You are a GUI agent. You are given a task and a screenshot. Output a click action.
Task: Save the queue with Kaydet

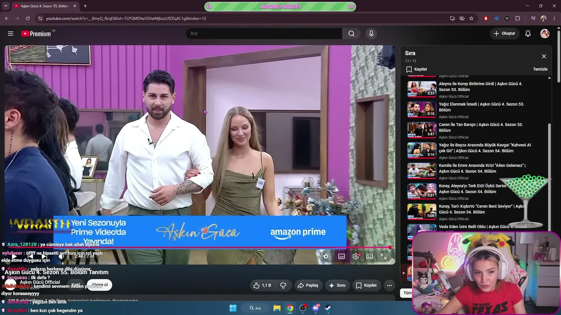point(416,69)
